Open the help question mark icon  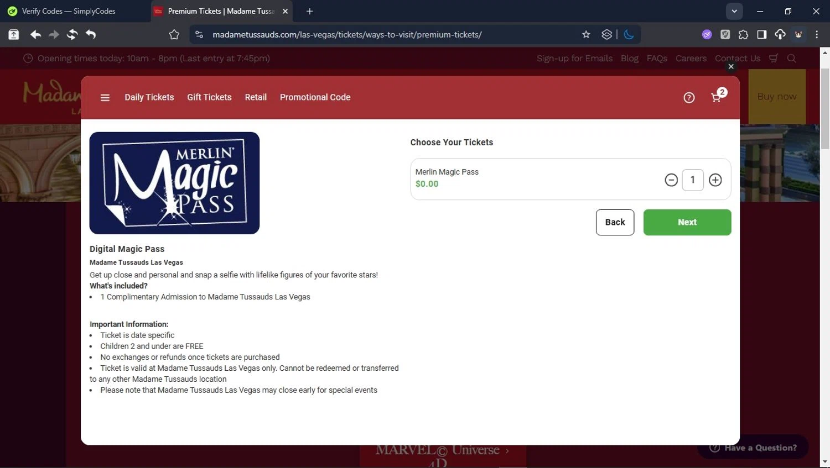click(689, 98)
